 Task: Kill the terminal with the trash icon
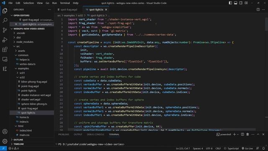point(247,134)
